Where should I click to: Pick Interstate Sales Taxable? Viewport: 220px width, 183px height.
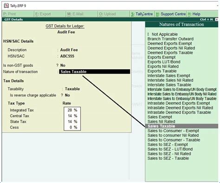(169, 85)
